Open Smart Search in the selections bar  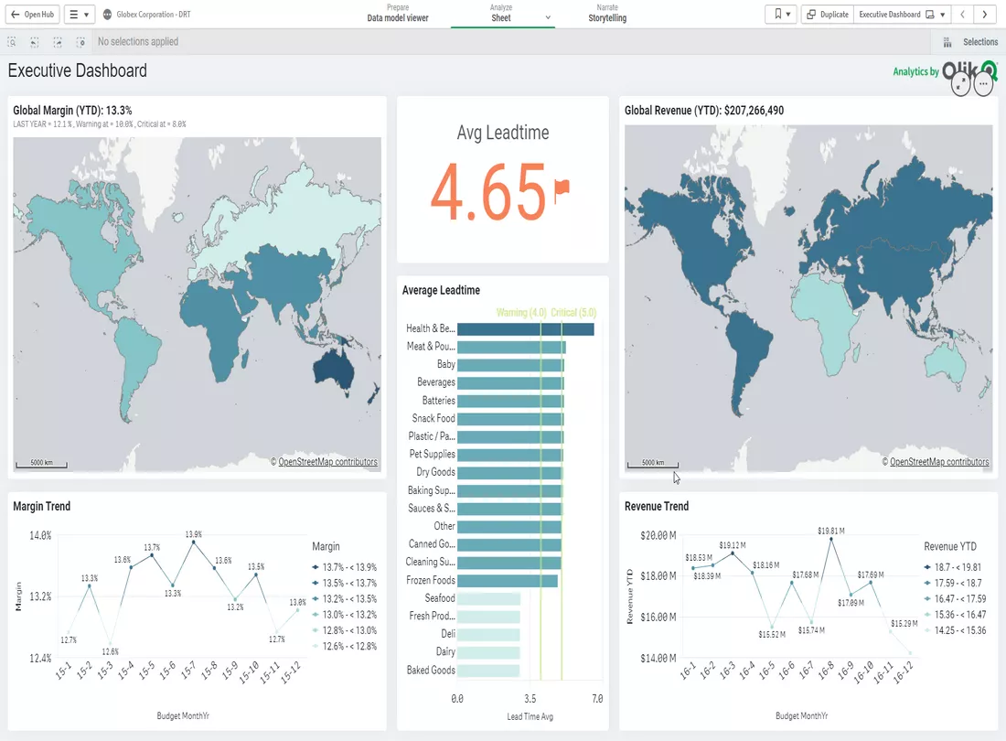click(12, 42)
